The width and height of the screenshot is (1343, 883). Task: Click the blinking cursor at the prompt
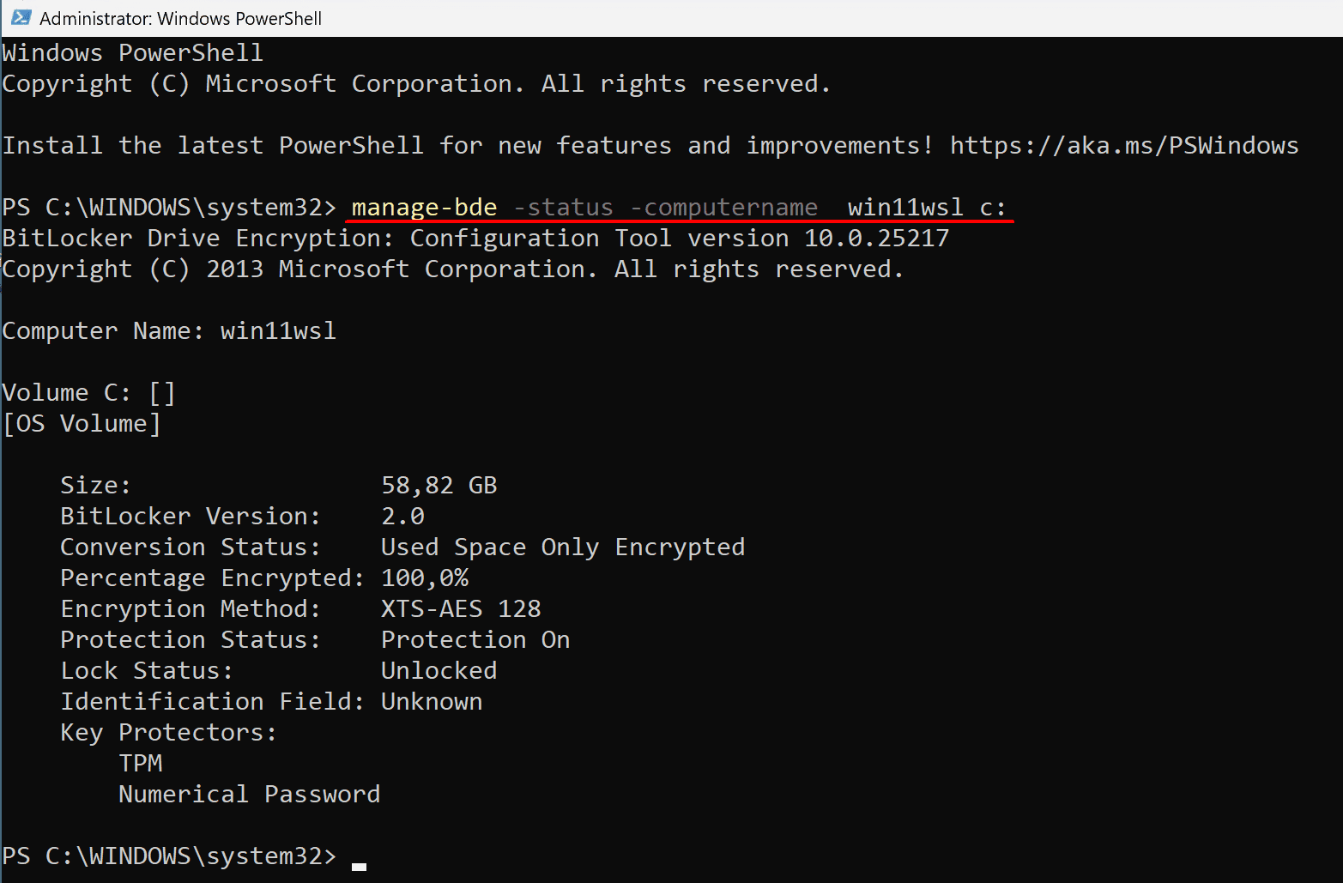tap(359, 865)
